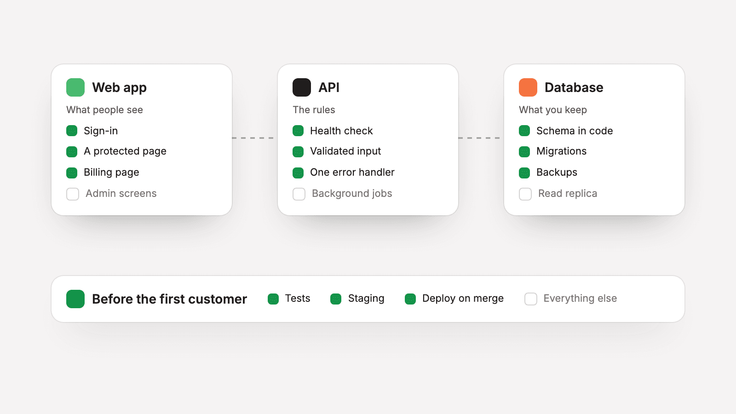Toggle the Billing page checkbox
This screenshot has width=736, height=414.
click(72, 172)
